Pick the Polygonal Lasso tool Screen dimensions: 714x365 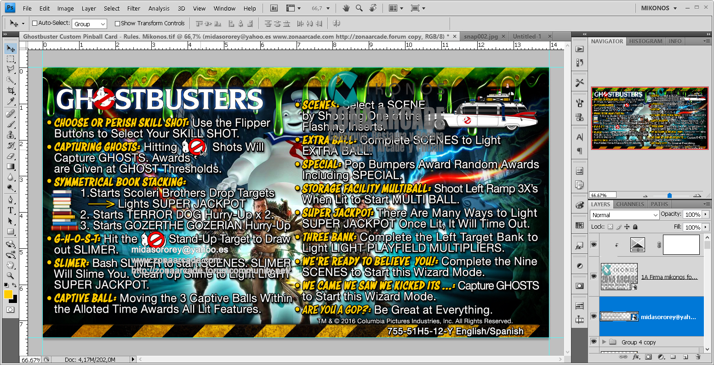11,69
